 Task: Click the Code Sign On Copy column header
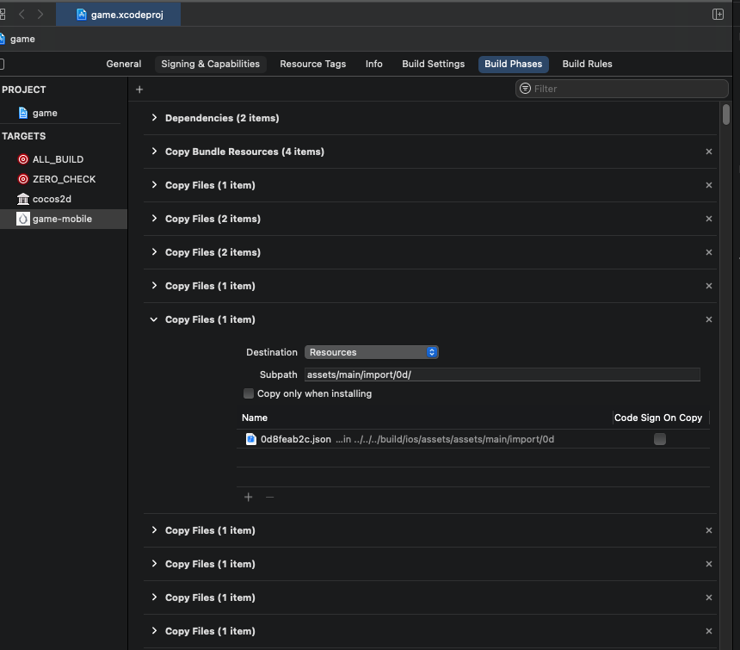coord(658,418)
